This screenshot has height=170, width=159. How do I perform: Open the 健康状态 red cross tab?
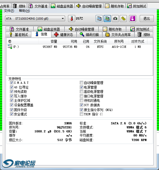tap(64, 35)
